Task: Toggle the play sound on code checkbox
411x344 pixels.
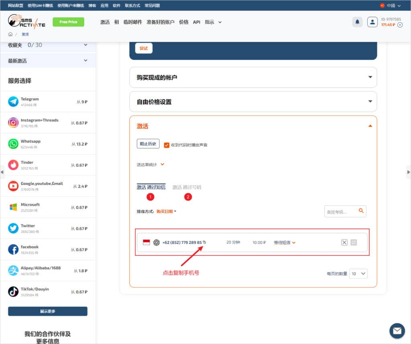Action: [x=167, y=145]
